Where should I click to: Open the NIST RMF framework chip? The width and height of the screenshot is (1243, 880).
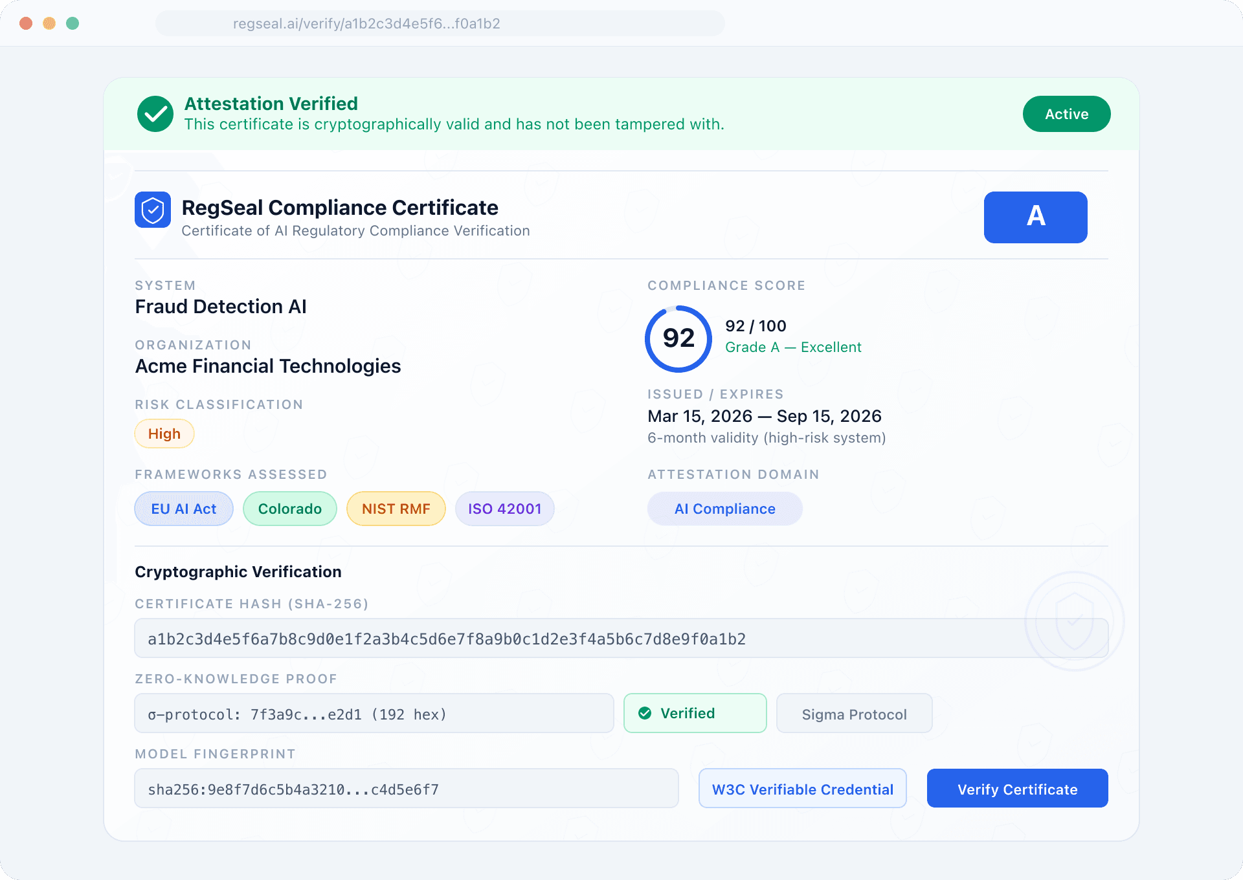click(396, 509)
